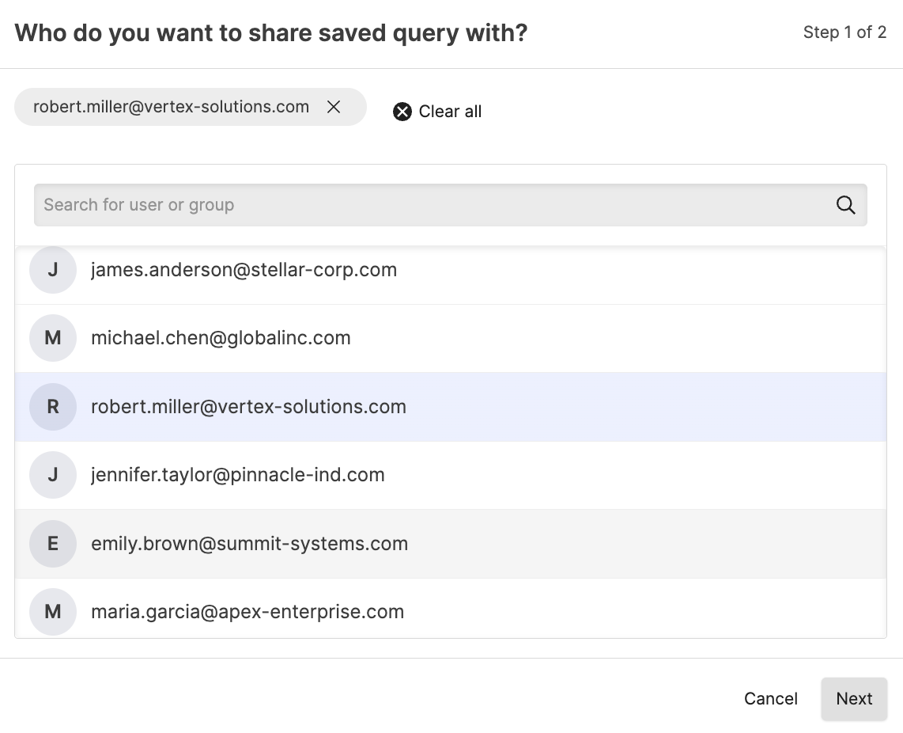903x733 pixels.
Task: Click the J avatar for james.anderson
Action: 53,270
